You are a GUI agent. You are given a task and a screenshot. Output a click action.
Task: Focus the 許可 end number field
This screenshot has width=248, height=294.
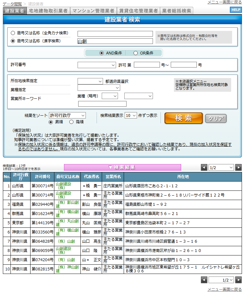183,65
